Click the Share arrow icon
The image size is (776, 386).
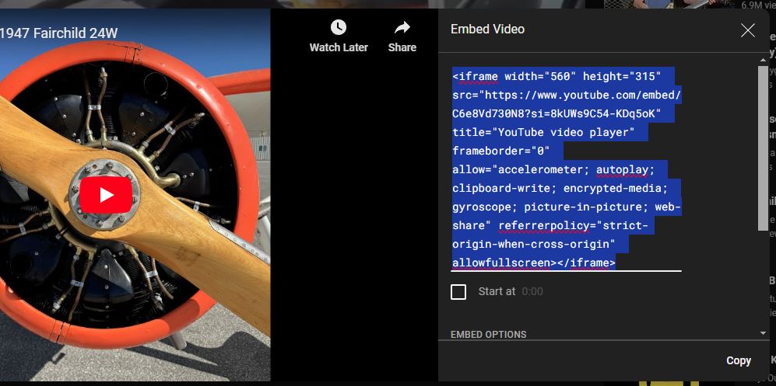(402, 28)
